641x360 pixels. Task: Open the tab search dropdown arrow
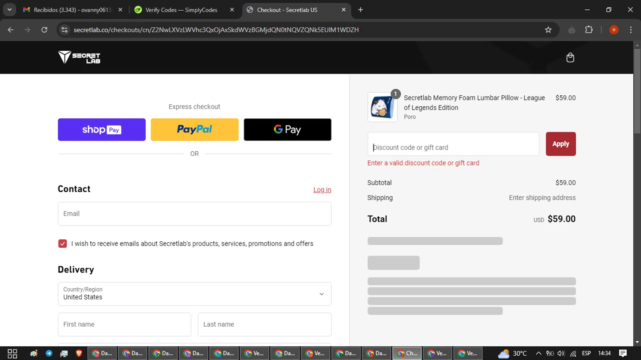pos(9,9)
